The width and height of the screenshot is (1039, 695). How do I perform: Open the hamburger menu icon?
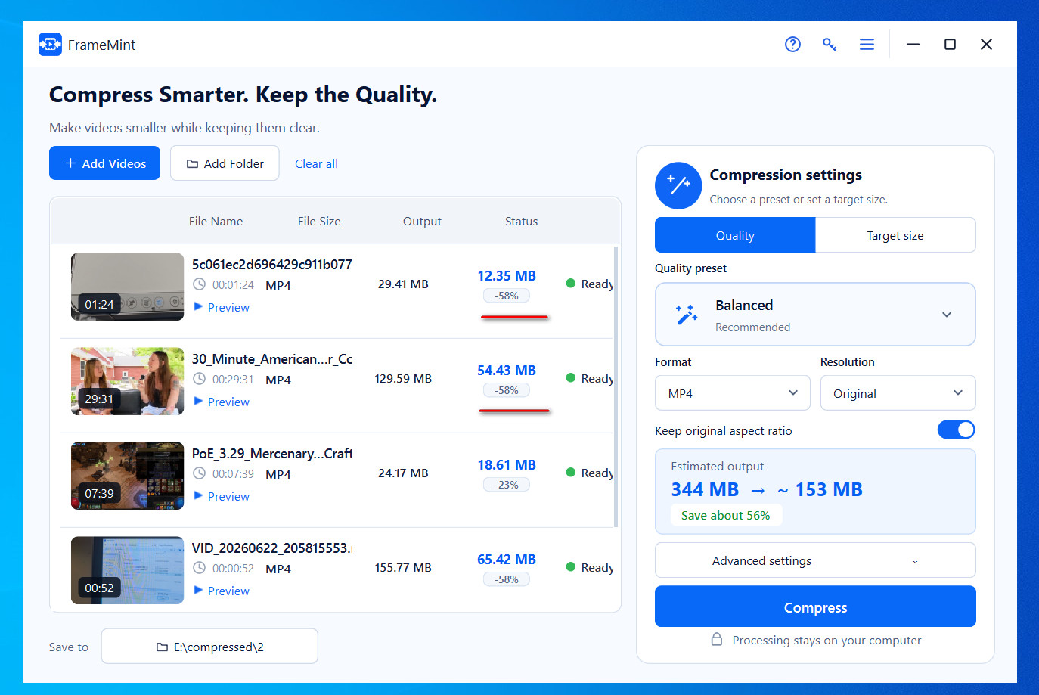(x=867, y=45)
